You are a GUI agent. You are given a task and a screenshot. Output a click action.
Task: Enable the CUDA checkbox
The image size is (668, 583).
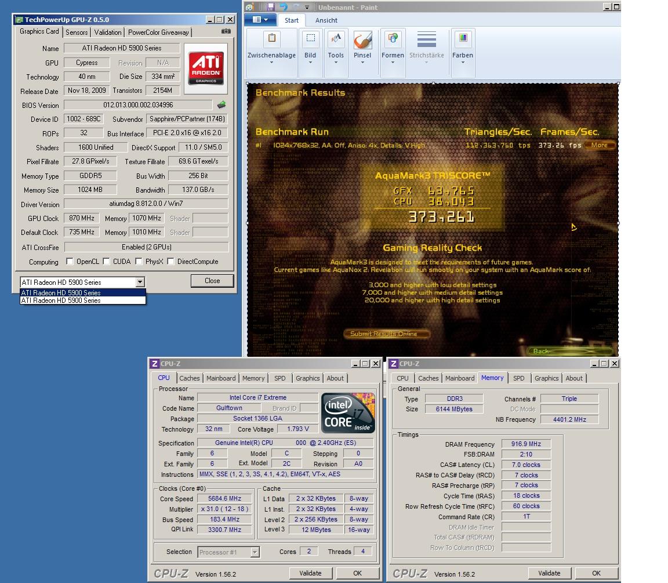click(107, 261)
